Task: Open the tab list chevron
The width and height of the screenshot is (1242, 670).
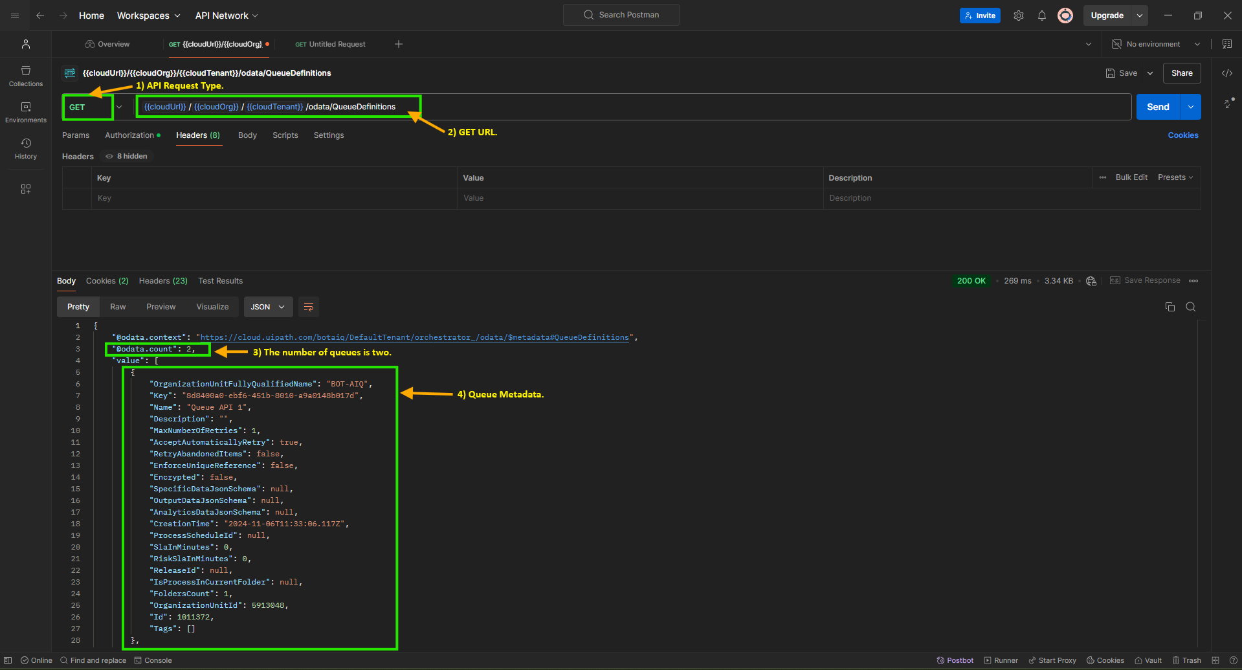Action: point(1089,44)
